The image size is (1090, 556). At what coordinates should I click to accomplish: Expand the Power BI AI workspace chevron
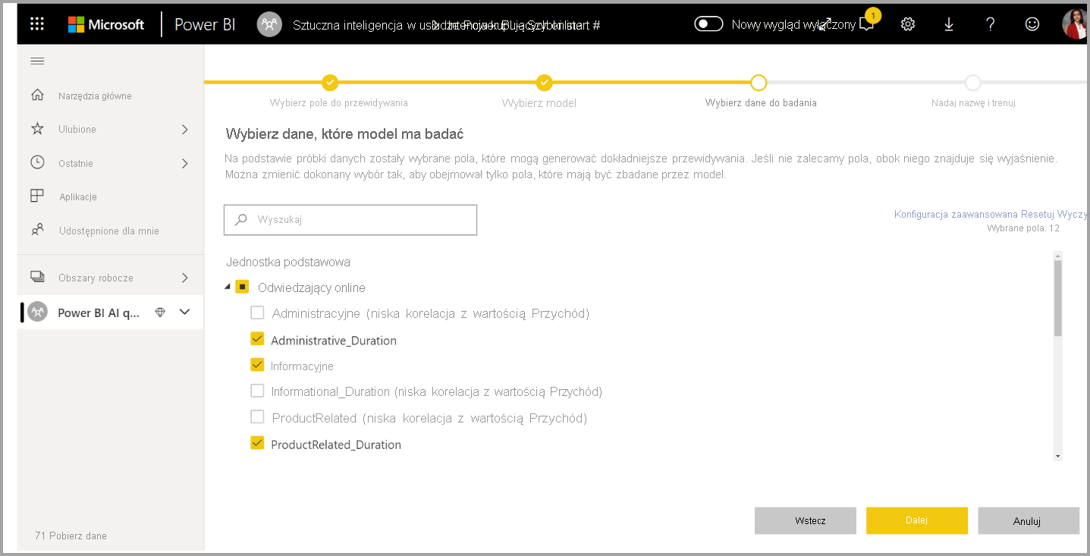tap(184, 313)
